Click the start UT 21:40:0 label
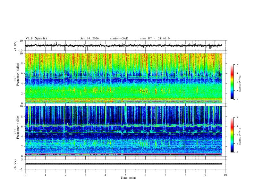 155,38
